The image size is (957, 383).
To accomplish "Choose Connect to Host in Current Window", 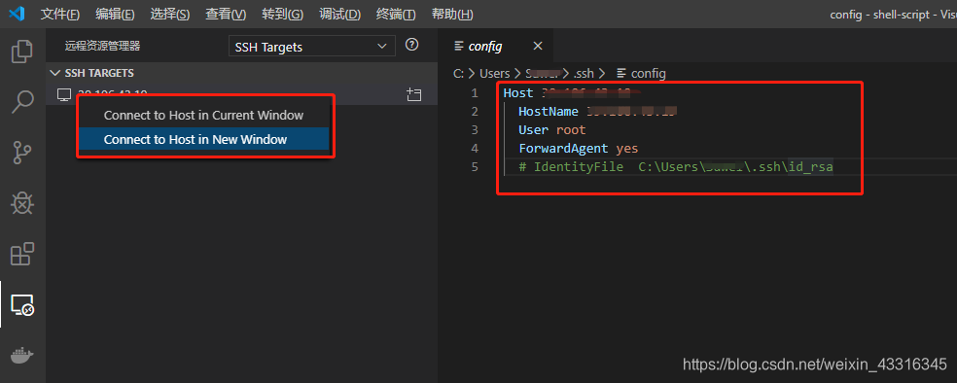I will pyautogui.click(x=204, y=116).
